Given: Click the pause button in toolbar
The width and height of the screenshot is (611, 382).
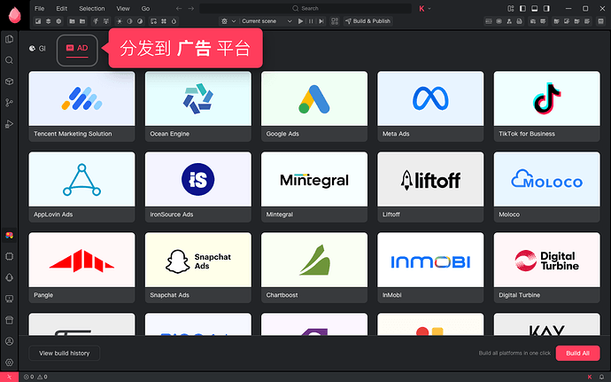Looking at the screenshot, I should coord(311,21).
